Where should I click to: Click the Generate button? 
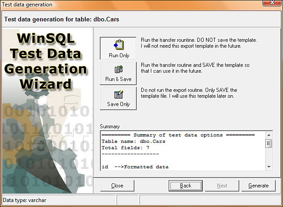point(258,186)
